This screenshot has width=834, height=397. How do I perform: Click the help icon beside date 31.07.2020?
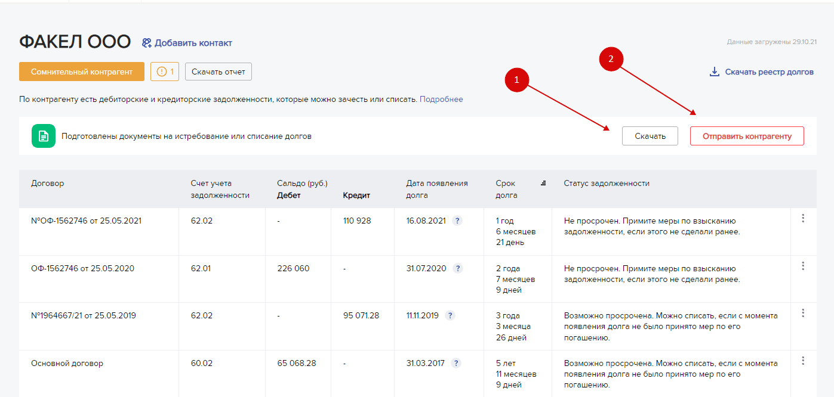tap(458, 268)
